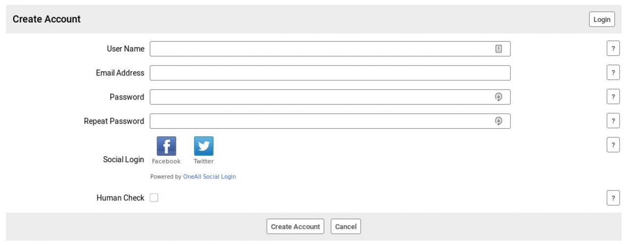The image size is (627, 245).
Task: Click the key icon in Password field
Action: point(498,97)
